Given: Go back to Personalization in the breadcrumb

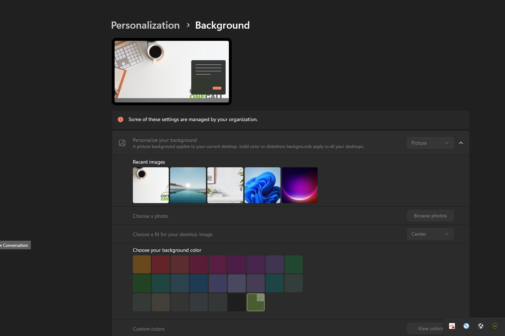Looking at the screenshot, I should [145, 25].
